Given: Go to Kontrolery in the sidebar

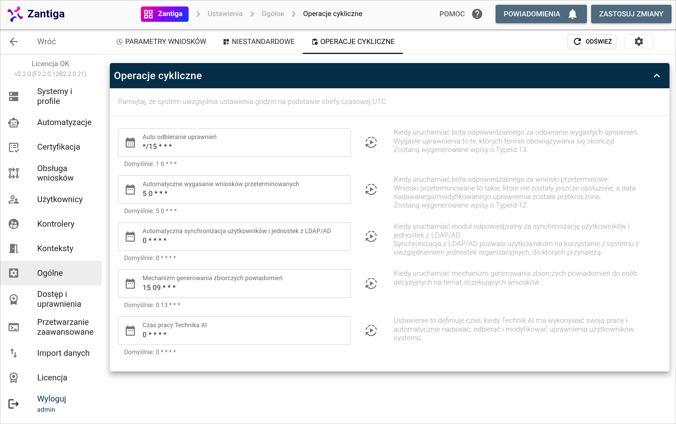Looking at the screenshot, I should [56, 224].
